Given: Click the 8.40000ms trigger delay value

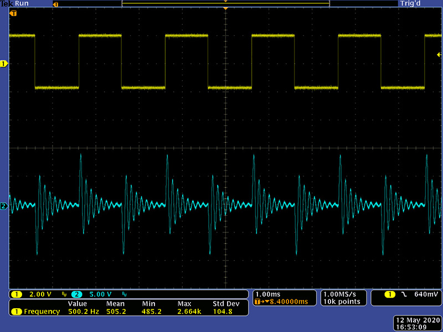Looking at the screenshot, I should point(287,302).
